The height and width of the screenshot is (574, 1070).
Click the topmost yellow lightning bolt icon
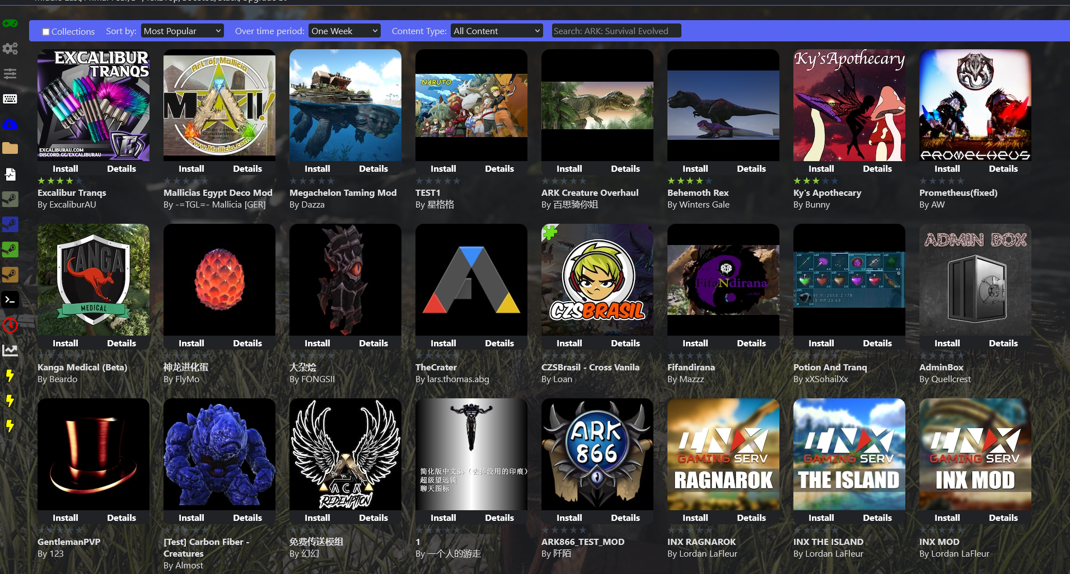[10, 375]
